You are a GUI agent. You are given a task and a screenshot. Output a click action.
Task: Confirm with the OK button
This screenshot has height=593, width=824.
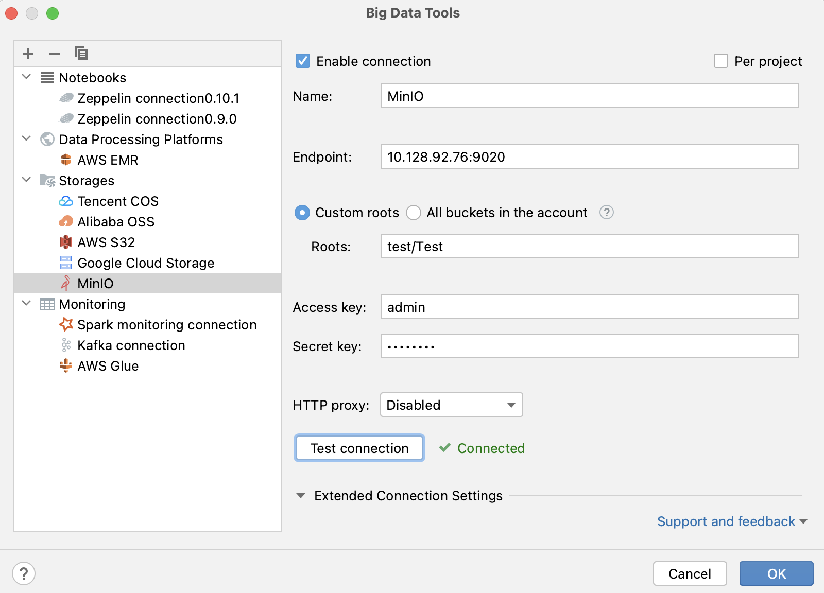point(777,573)
